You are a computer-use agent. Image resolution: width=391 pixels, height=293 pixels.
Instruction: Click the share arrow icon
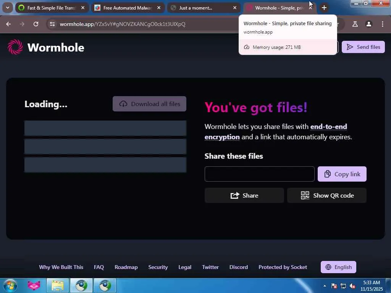(x=235, y=196)
